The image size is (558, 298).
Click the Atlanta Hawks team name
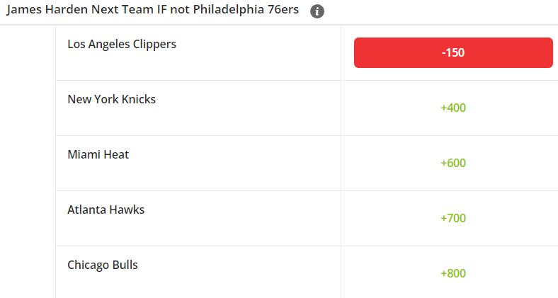coord(106,210)
